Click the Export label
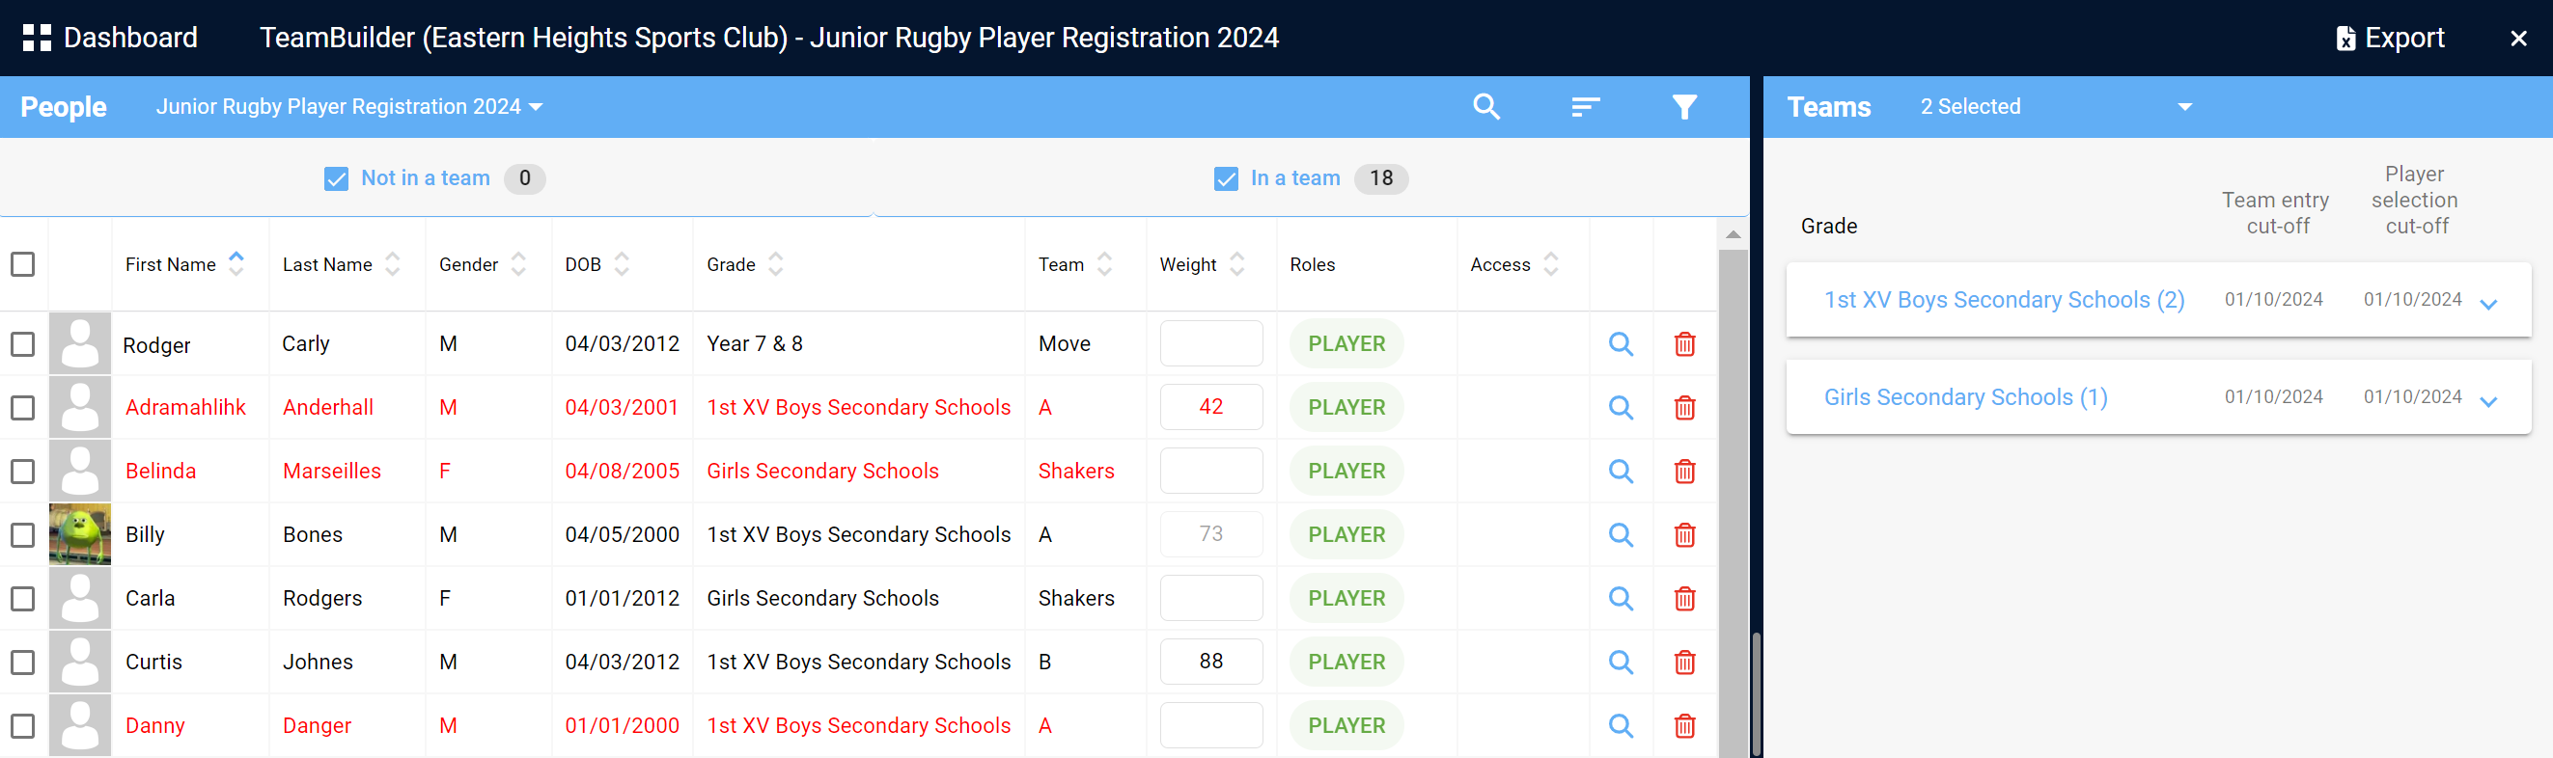The image size is (2553, 758). [x=2404, y=38]
